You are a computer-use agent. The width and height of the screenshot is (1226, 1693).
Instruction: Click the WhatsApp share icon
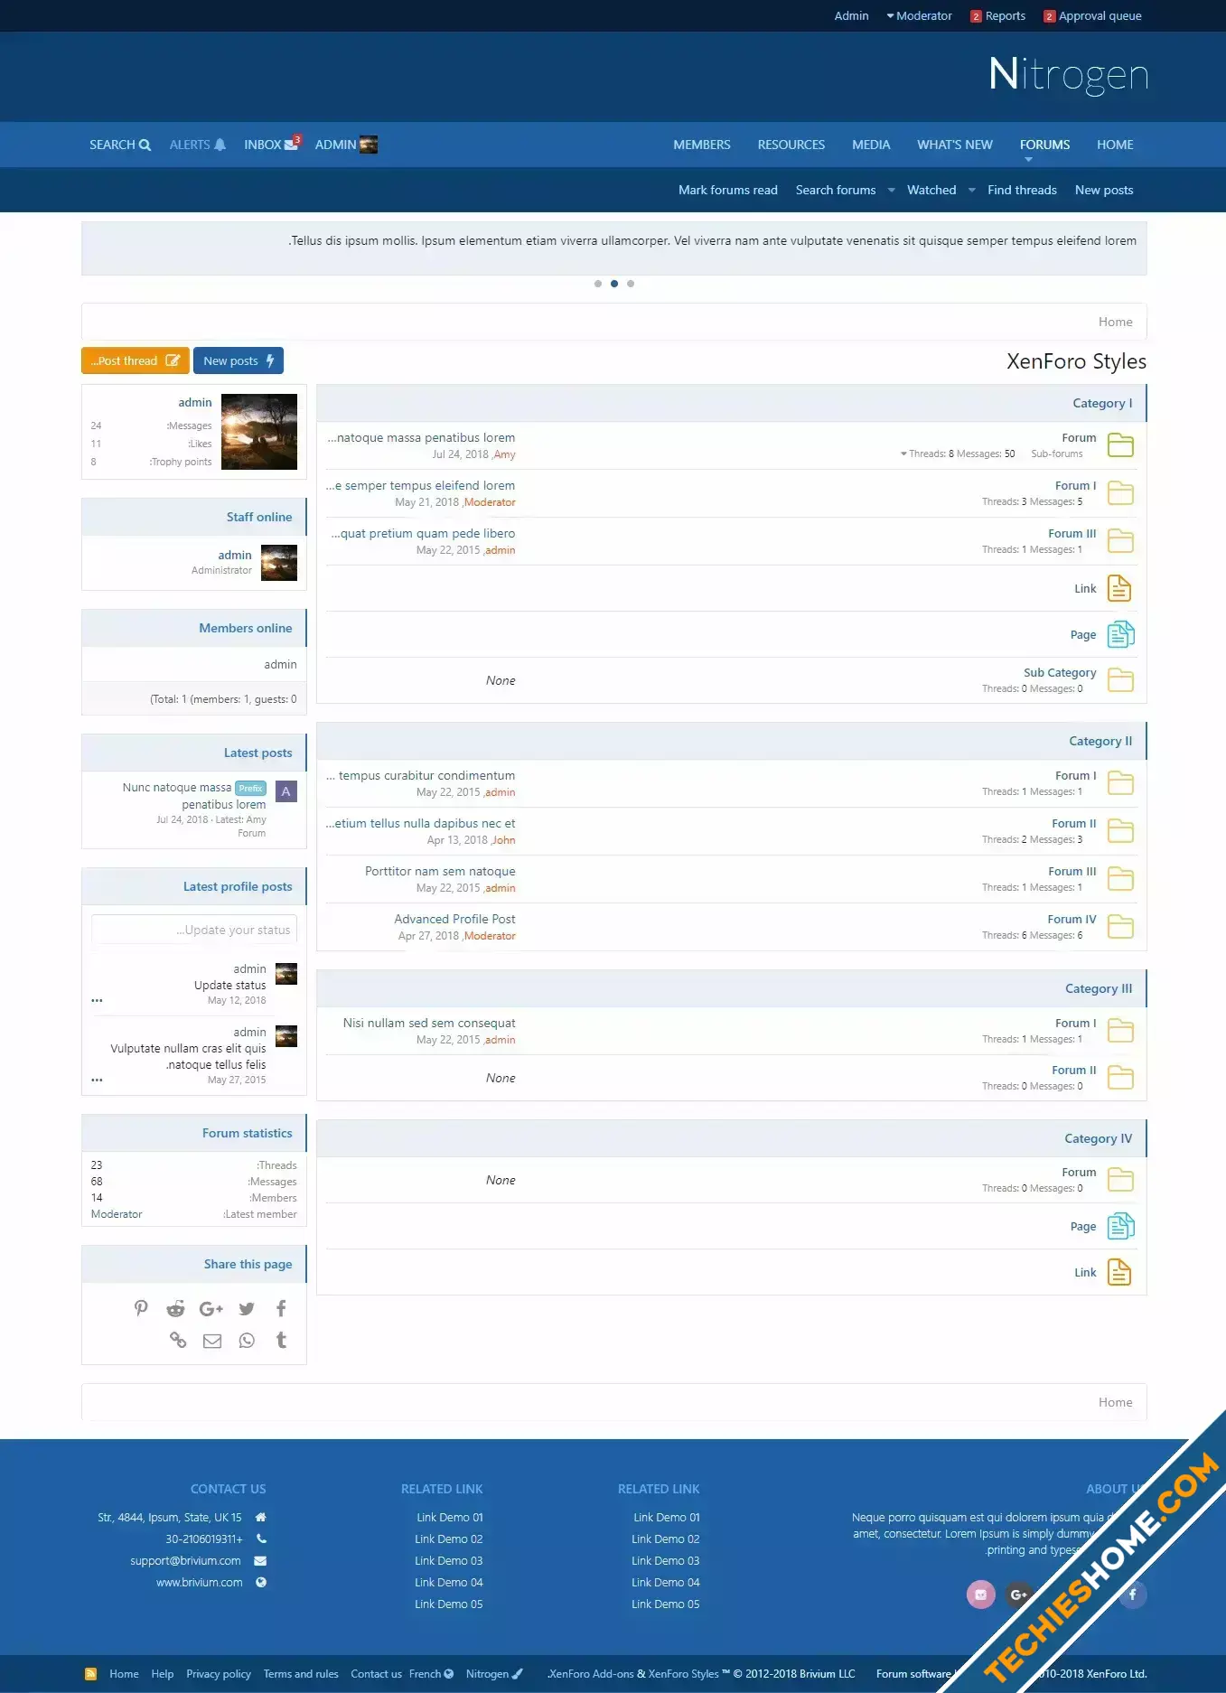pyautogui.click(x=247, y=1341)
